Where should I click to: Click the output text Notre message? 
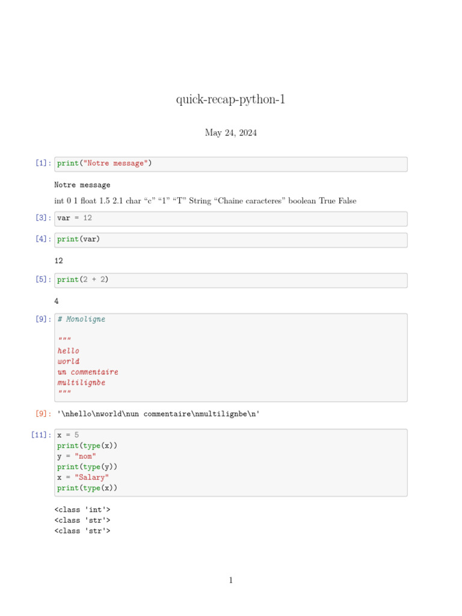[82, 185]
